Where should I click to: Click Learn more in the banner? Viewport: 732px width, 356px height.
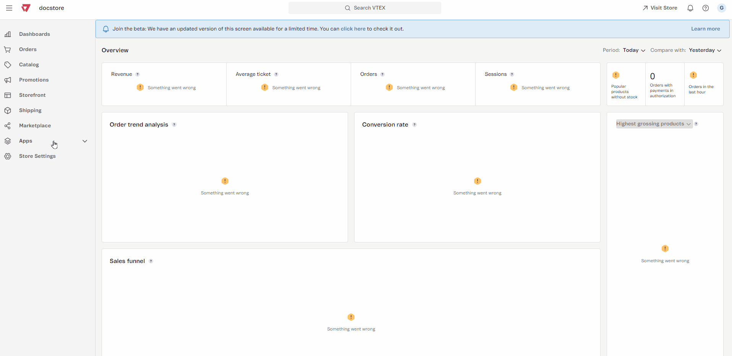point(705,29)
